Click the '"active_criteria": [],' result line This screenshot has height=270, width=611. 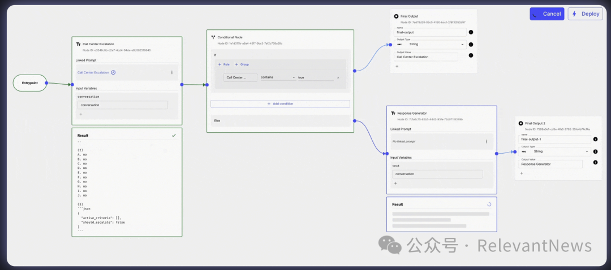[102, 218]
